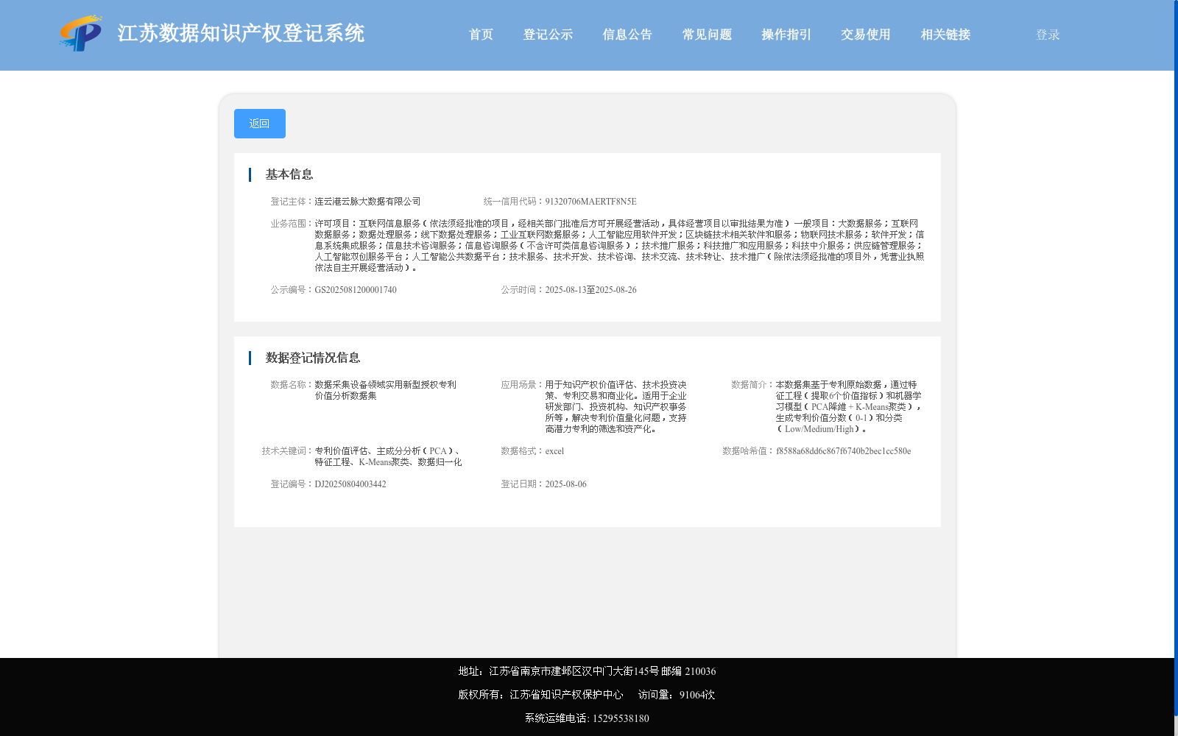Select the 数据名称 label
The height and width of the screenshot is (736, 1178).
(x=290, y=385)
